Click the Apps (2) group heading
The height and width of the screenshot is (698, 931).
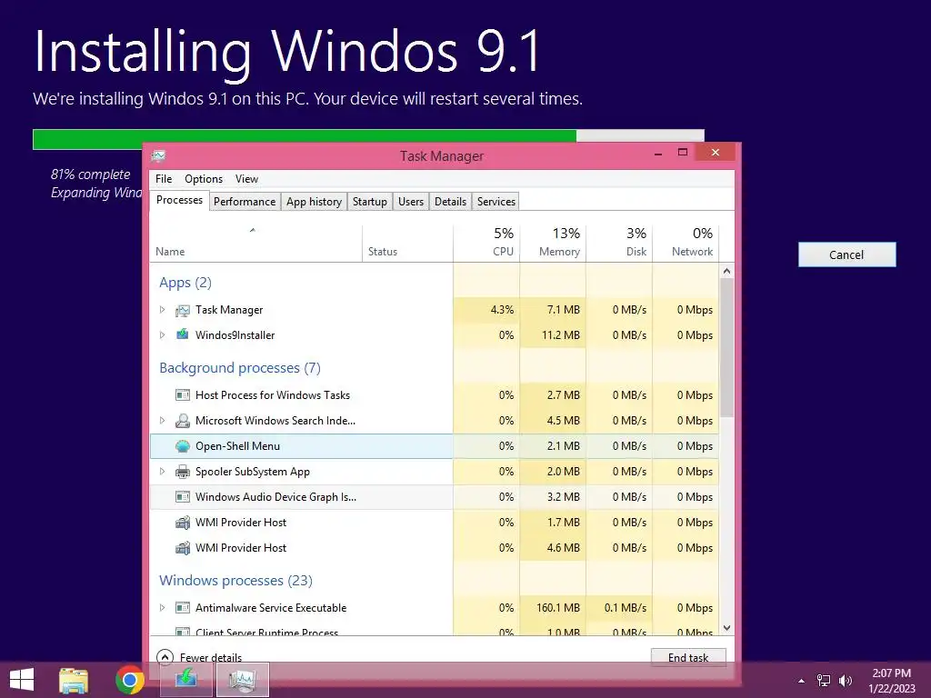185,283
